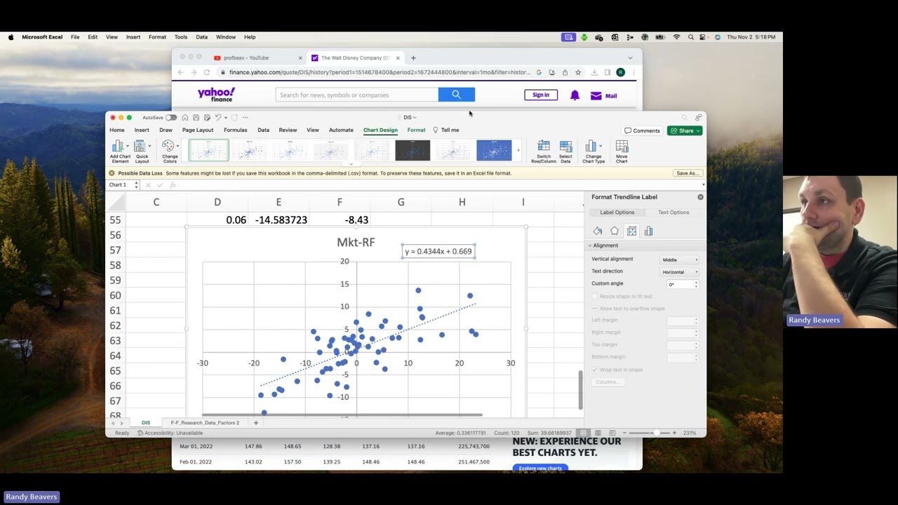Open Chrome tab search chevron
898x505 pixels.
tap(630, 58)
